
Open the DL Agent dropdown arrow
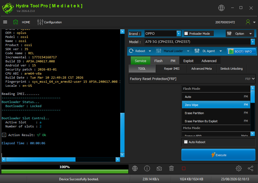[x=221, y=51]
